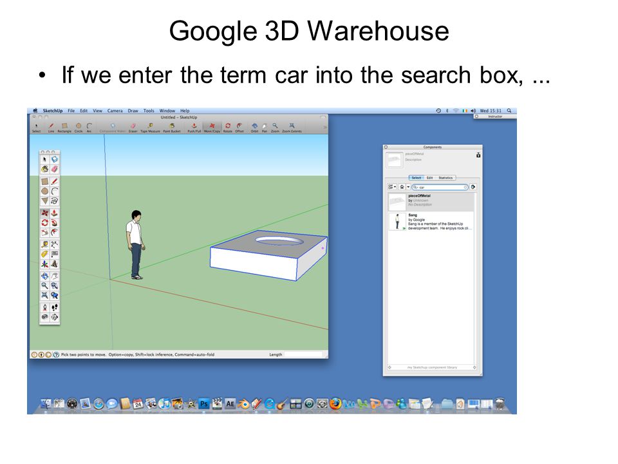Viewport: 618px width, 464px height.
Task: Select the Sang component by Google
Action: click(x=431, y=221)
